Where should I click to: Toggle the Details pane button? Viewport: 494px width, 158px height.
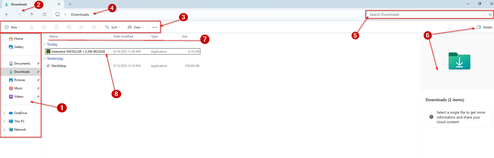(484, 27)
